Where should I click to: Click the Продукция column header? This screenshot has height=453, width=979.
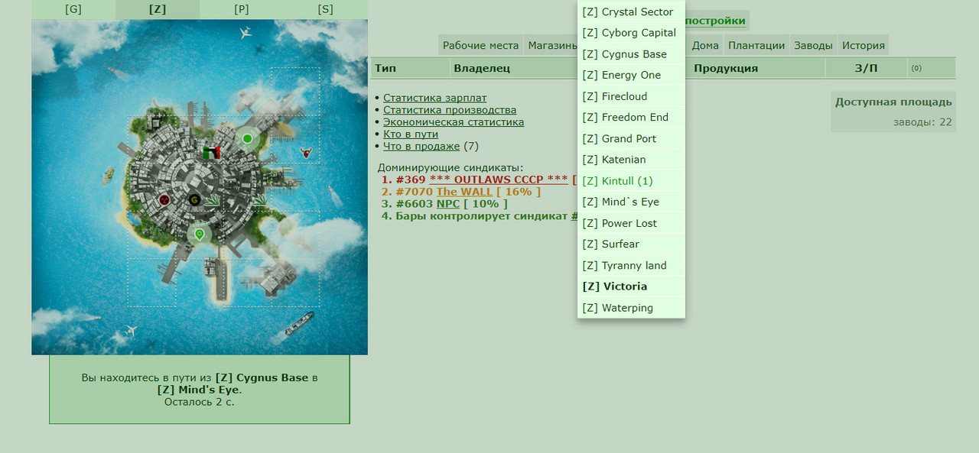coord(726,68)
